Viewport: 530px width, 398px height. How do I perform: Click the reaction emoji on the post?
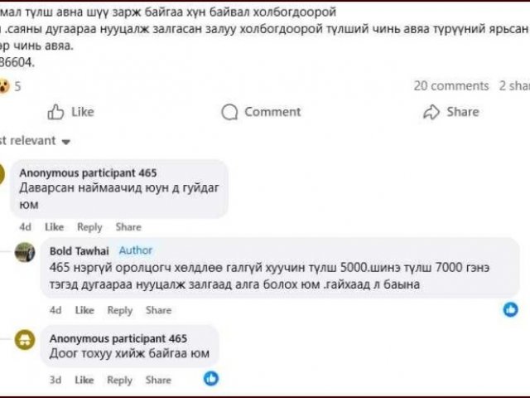[4, 85]
